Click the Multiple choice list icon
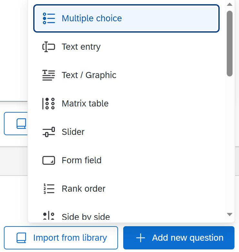The image size is (239, 252). pyautogui.click(x=49, y=18)
